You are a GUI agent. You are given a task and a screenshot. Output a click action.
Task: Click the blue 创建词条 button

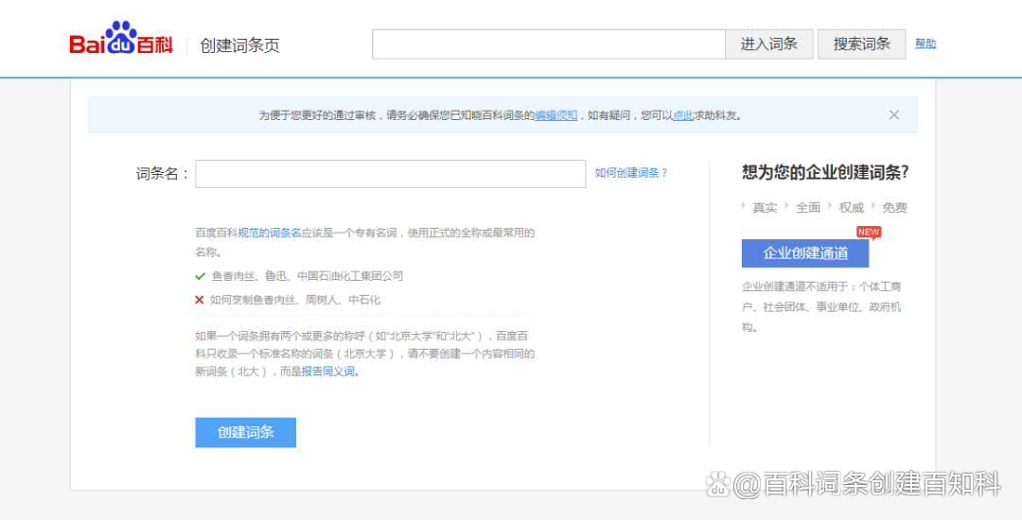tap(245, 432)
